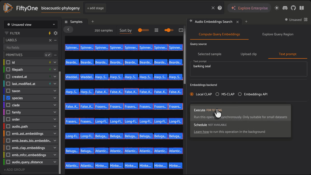Add a new panel next to Samples tab
Image resolution: width=311 pixels, height=175 pixels.
(93, 22)
